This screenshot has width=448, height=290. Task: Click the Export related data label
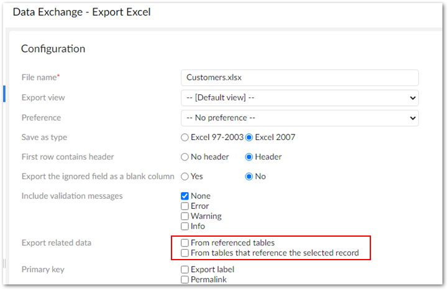pos(57,243)
